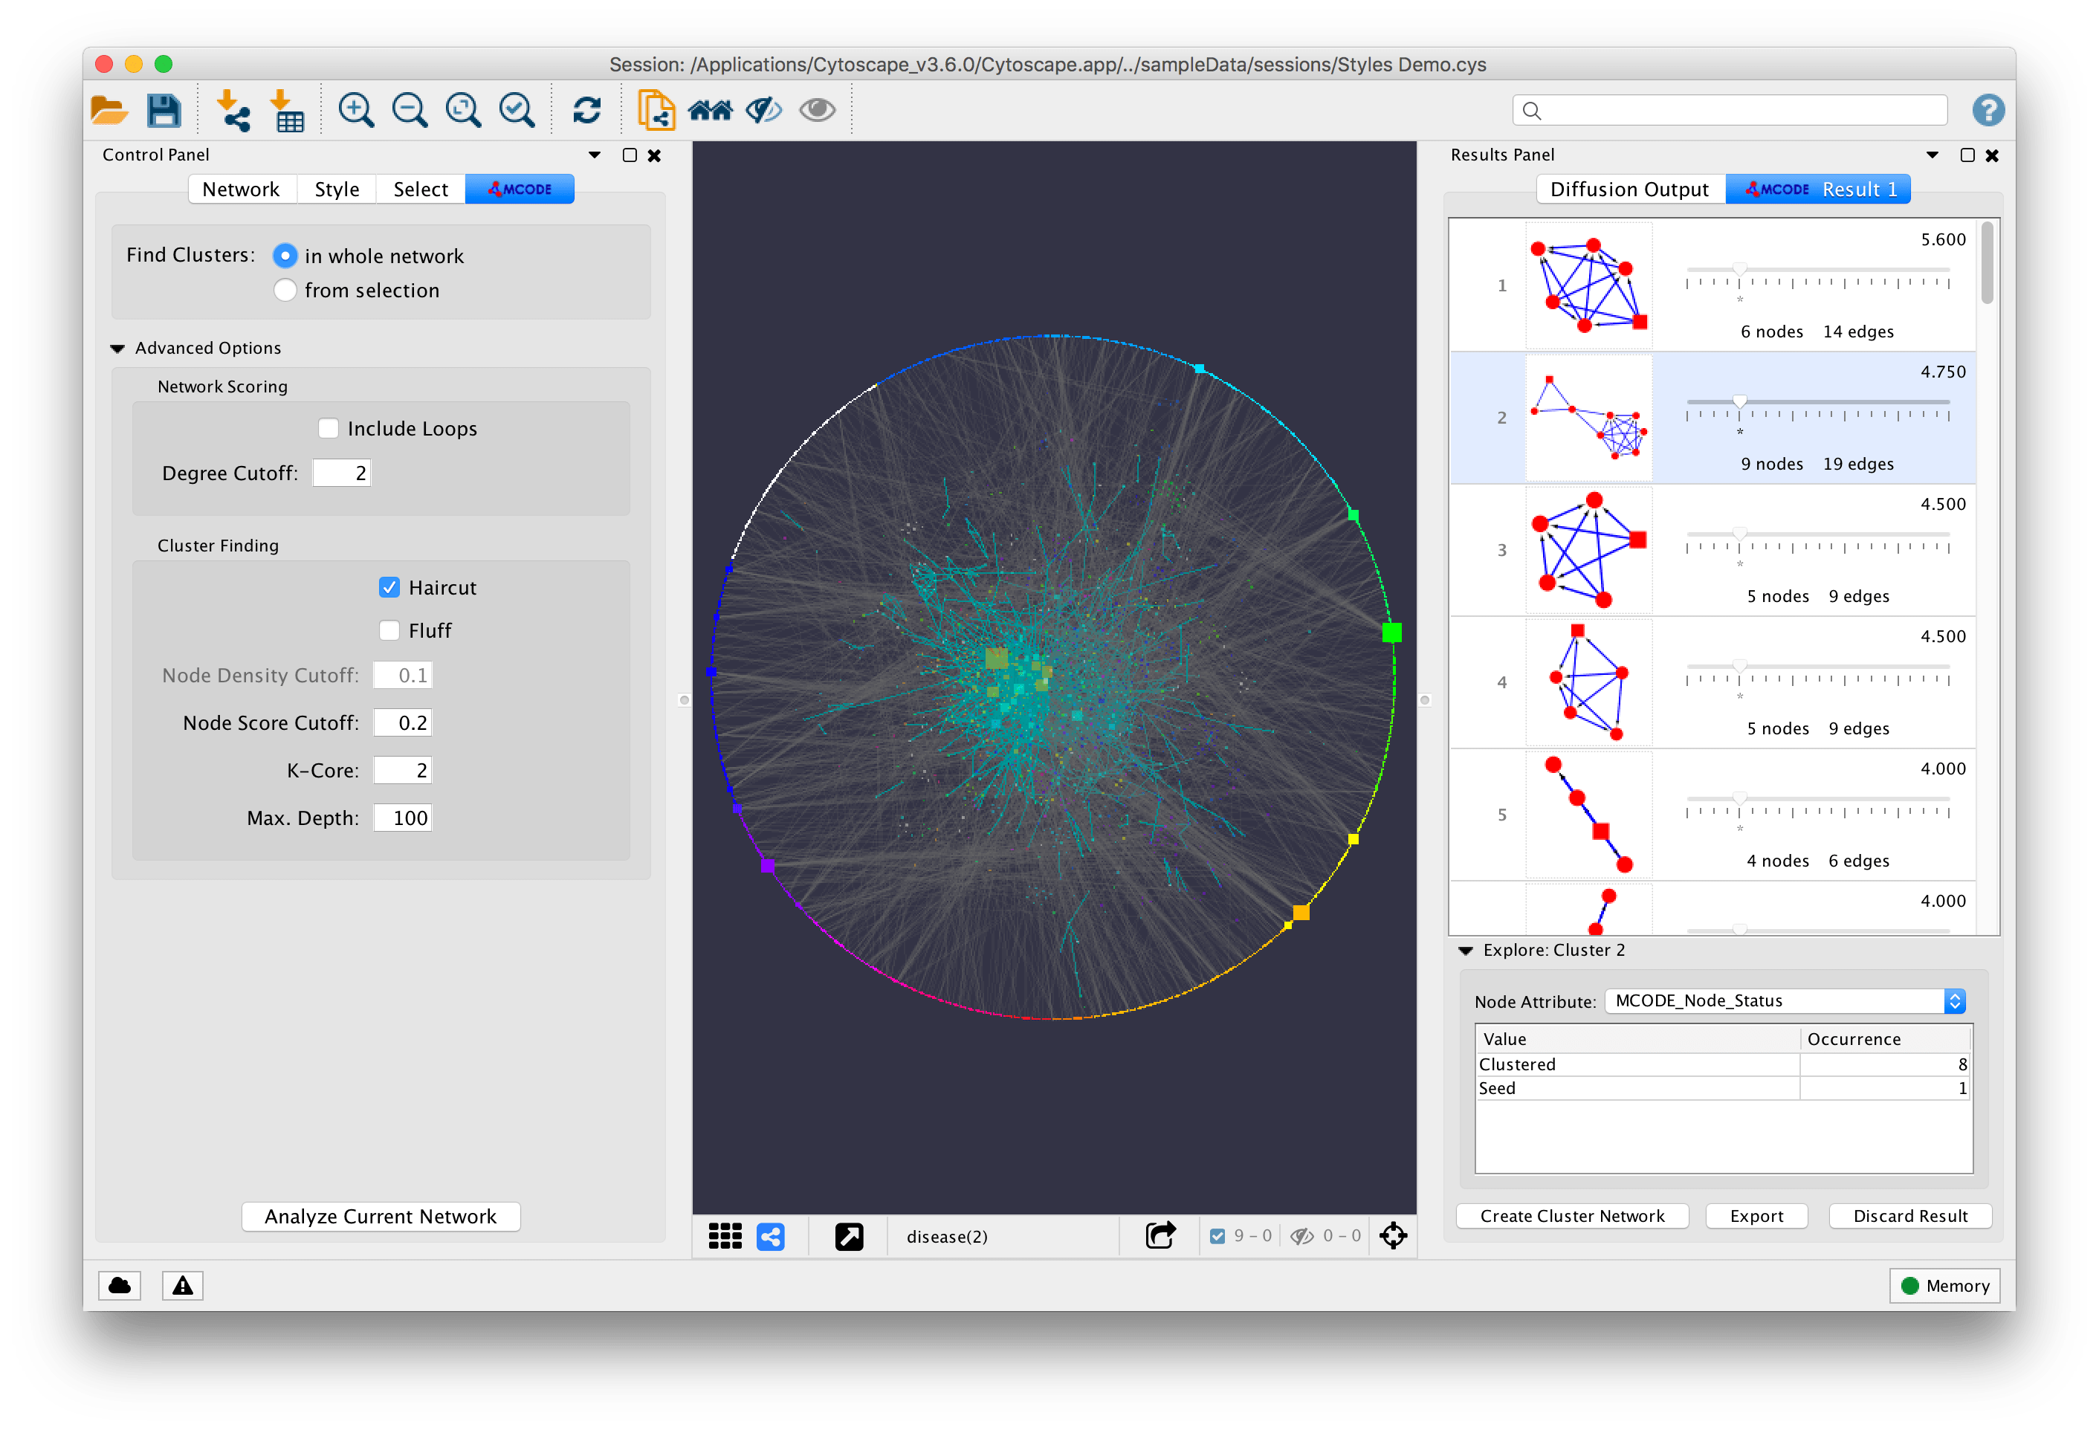Click Fit Content crosshair icon
Viewport: 2099px width, 1430px height.
(x=1393, y=1235)
